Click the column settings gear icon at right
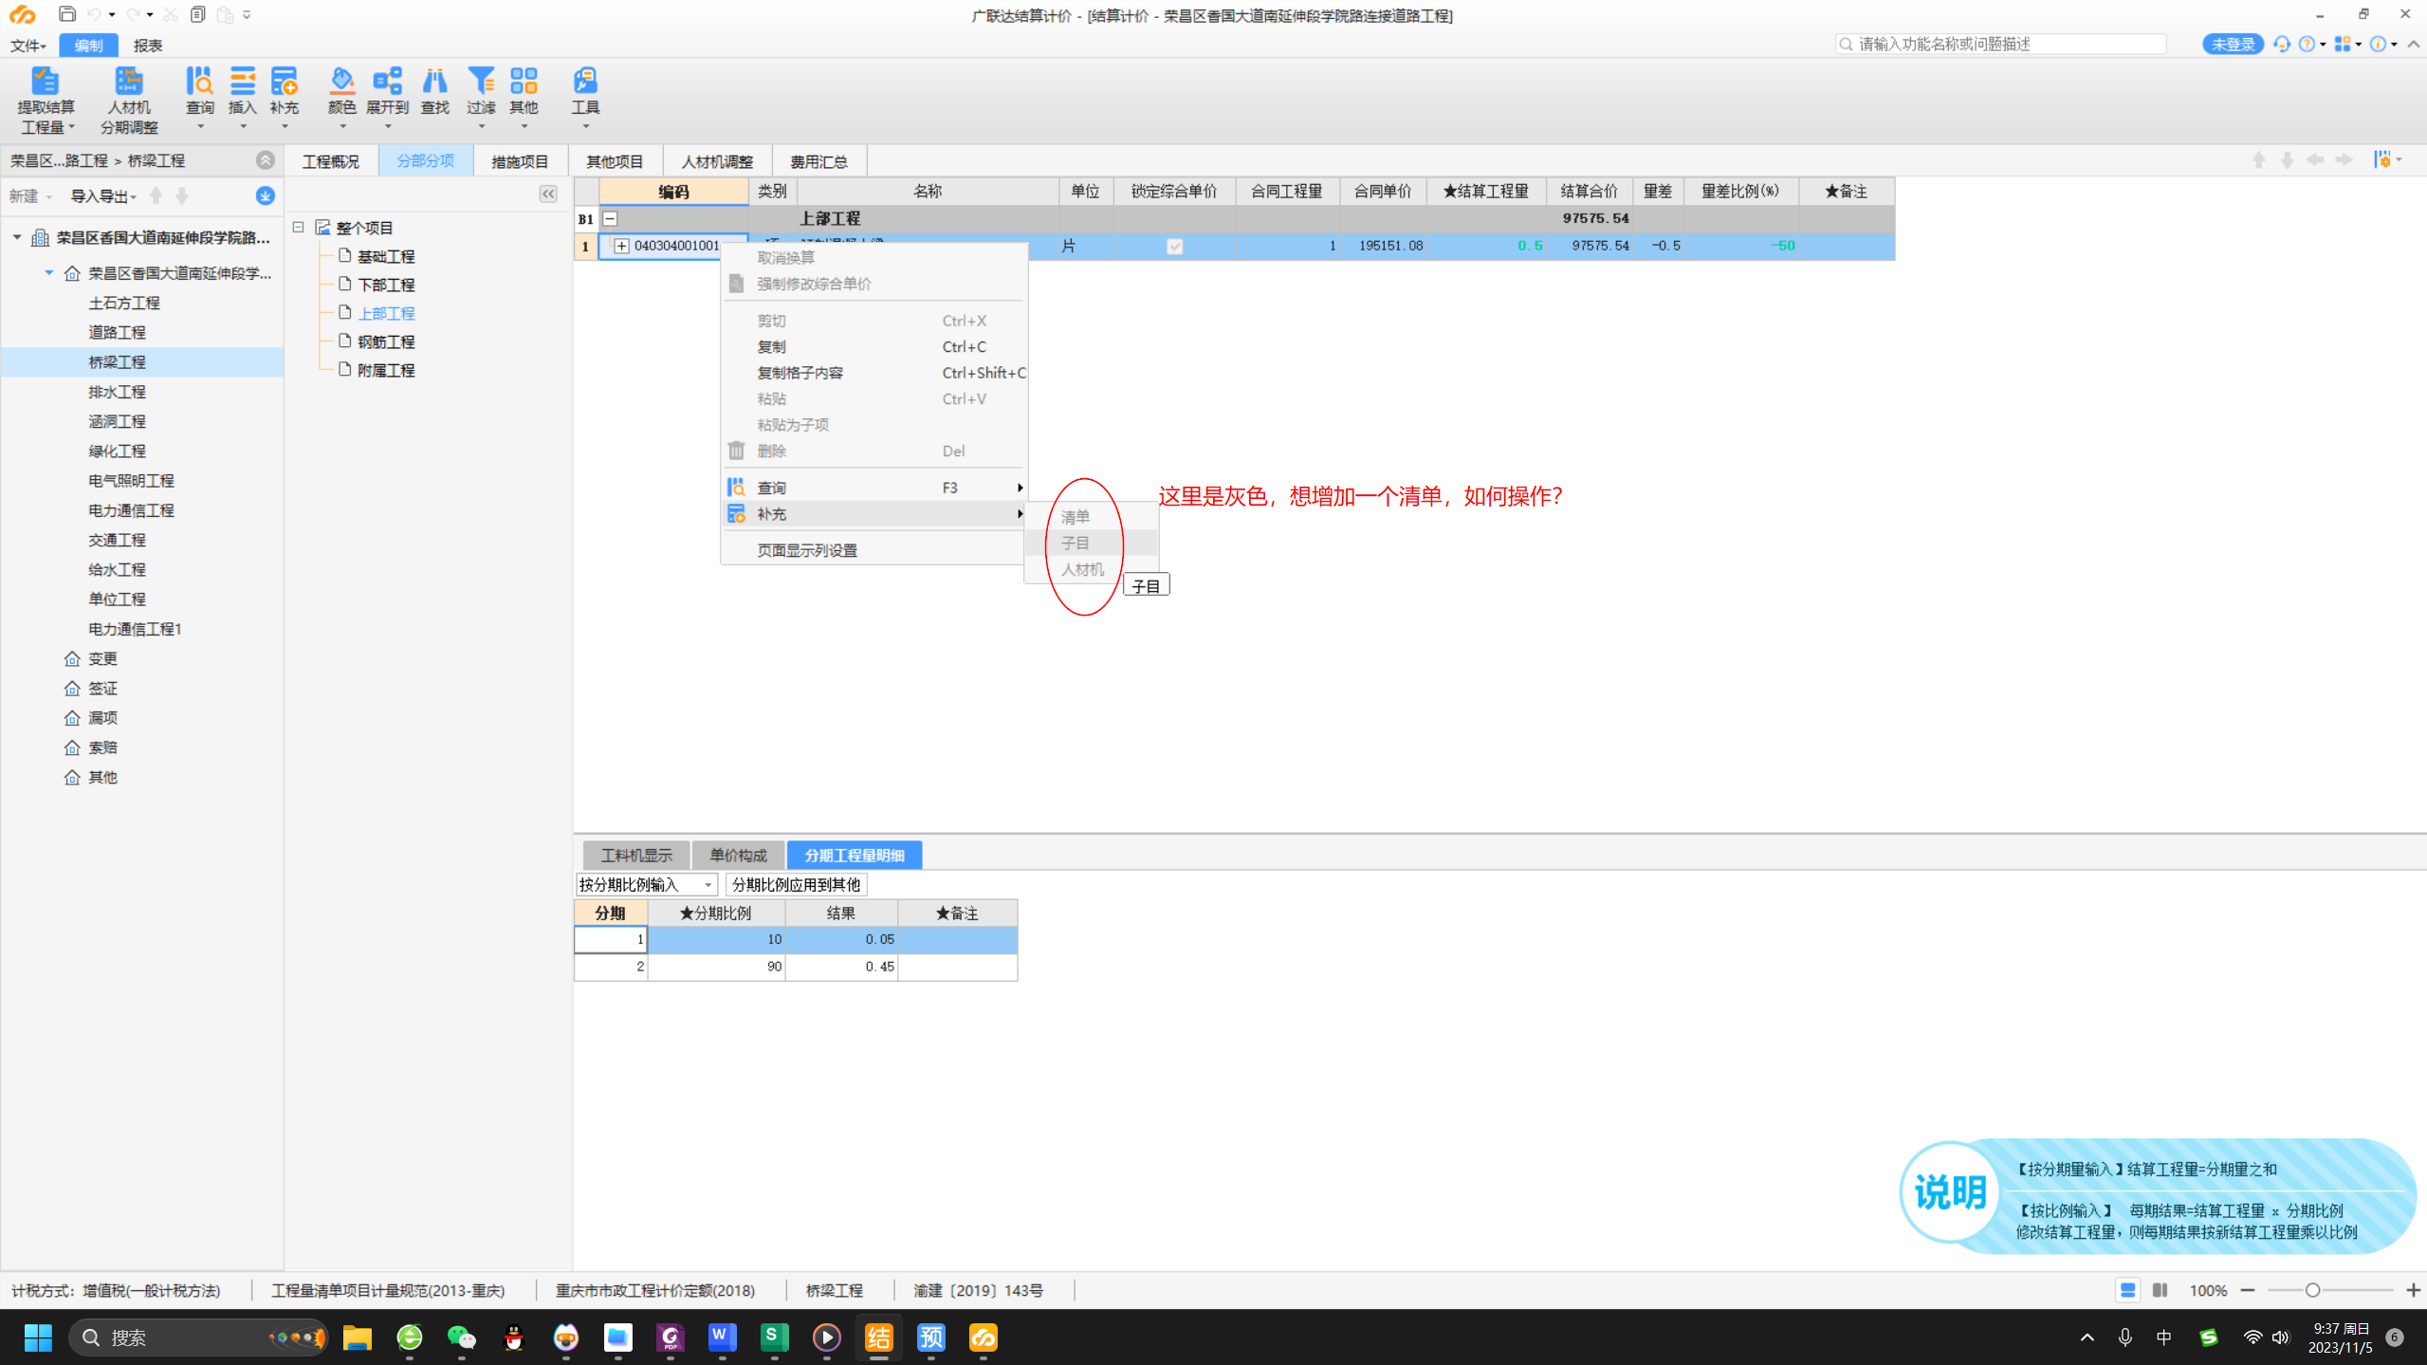 tap(2382, 159)
